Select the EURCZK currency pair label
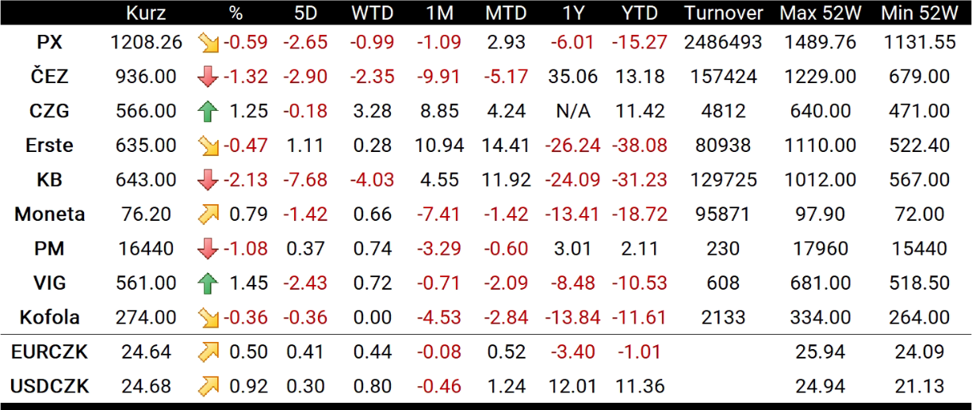972x410 pixels. [x=50, y=352]
